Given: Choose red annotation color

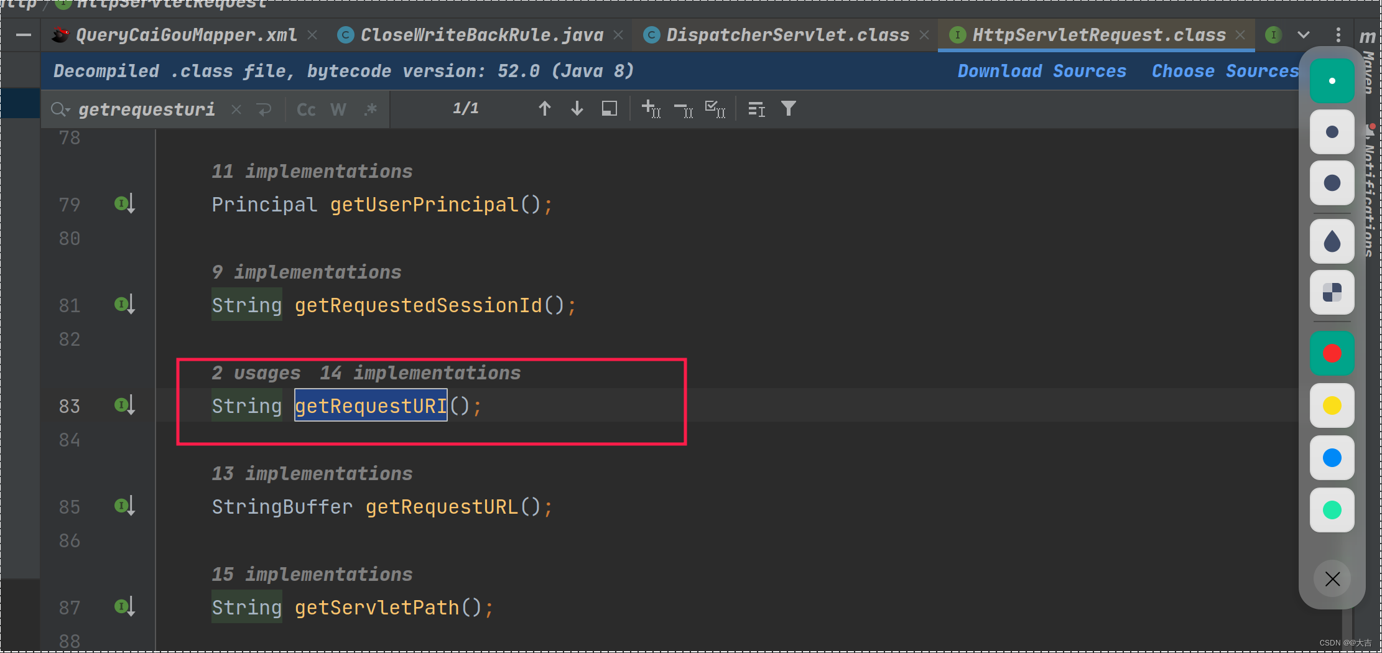Looking at the screenshot, I should point(1332,353).
